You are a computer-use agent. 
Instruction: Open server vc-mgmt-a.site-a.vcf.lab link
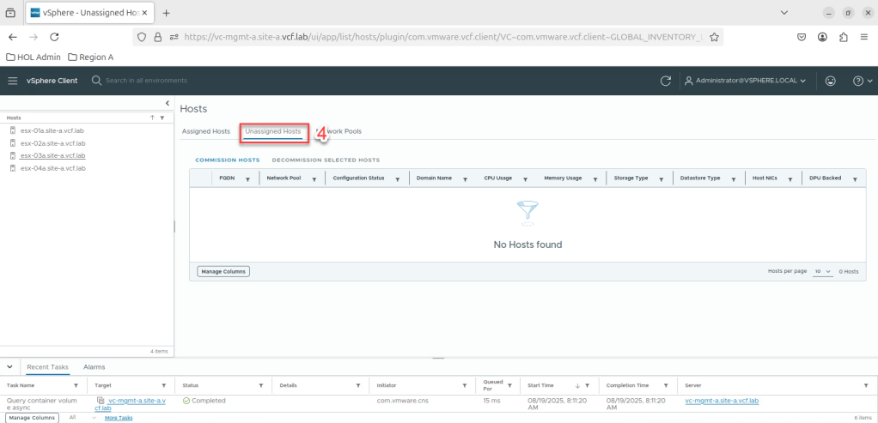722,401
